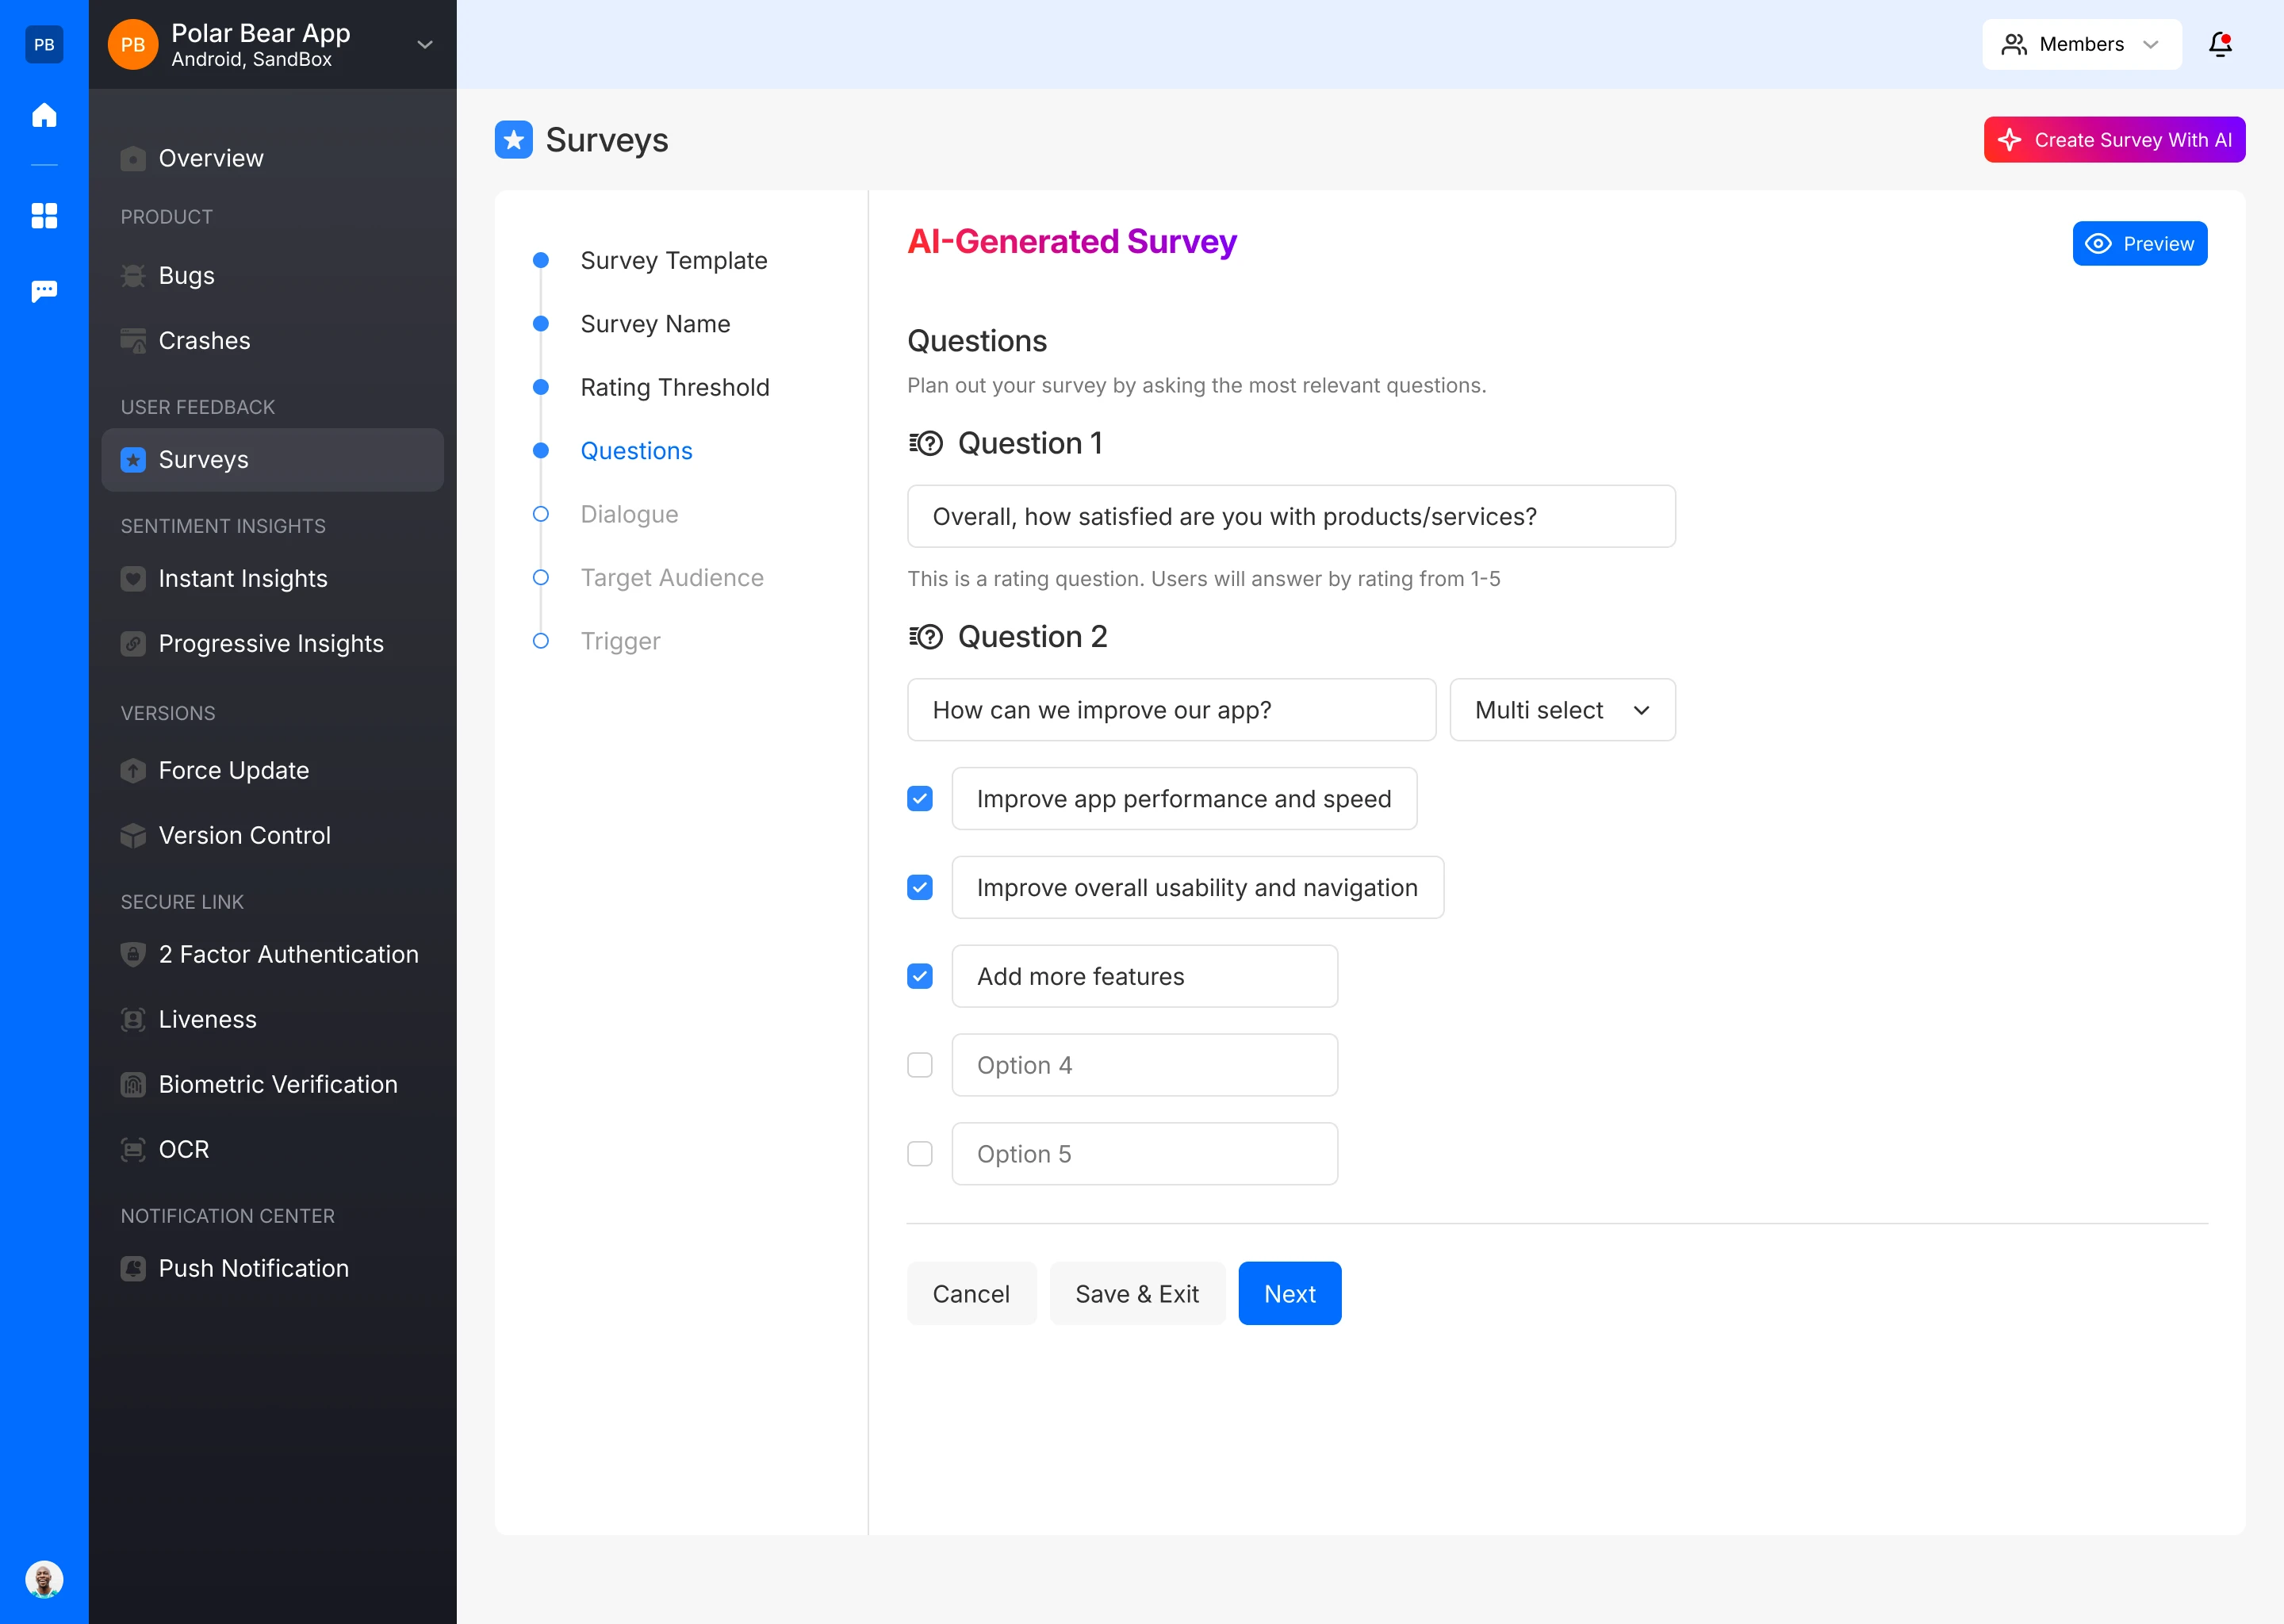This screenshot has width=2284, height=1624.
Task: Toggle the survey Preview eye button
Action: [2138, 243]
